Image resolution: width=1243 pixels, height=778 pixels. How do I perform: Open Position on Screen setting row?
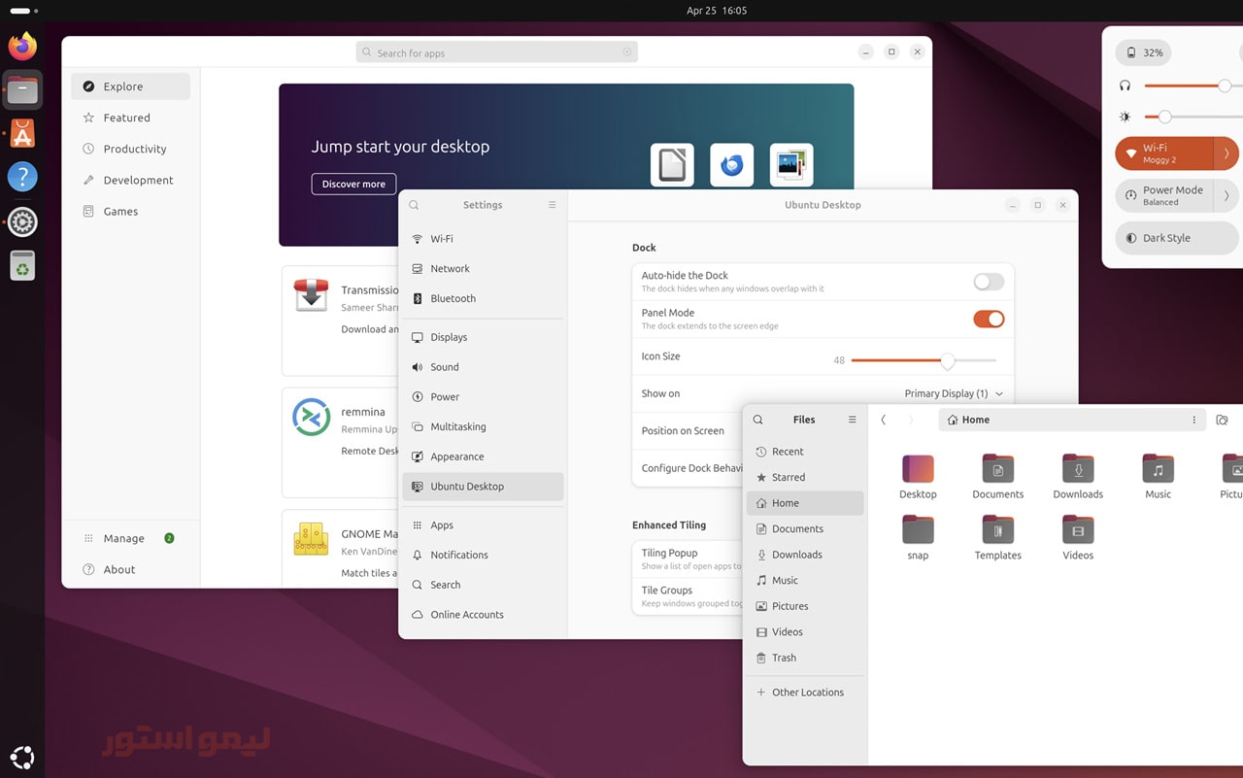tap(688, 430)
